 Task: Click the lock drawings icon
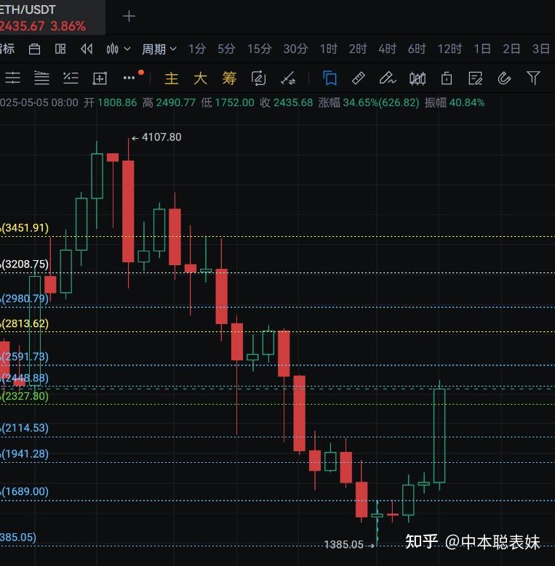(447, 78)
